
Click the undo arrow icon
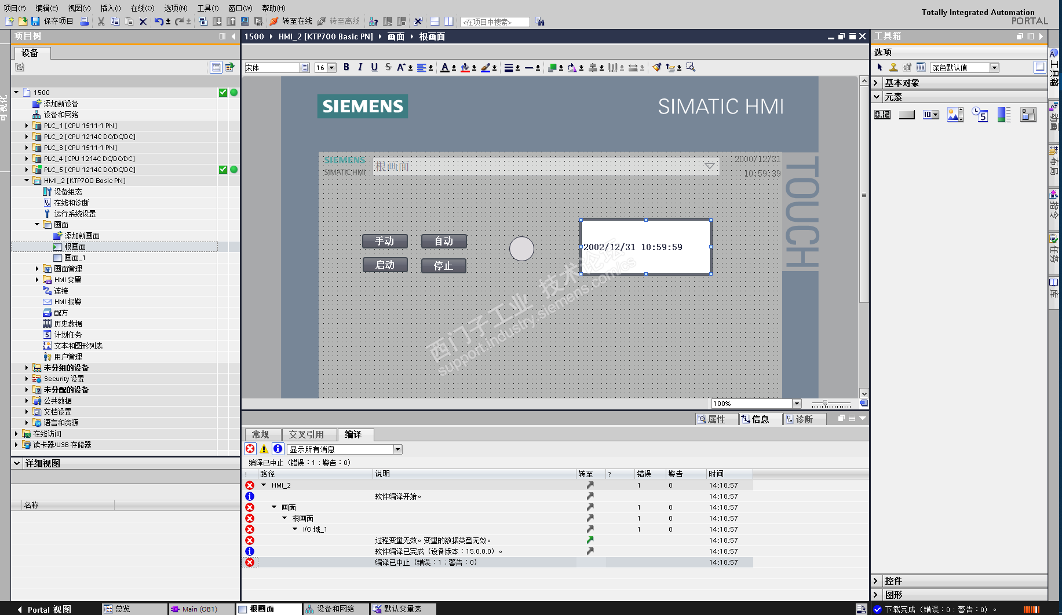[x=159, y=21]
